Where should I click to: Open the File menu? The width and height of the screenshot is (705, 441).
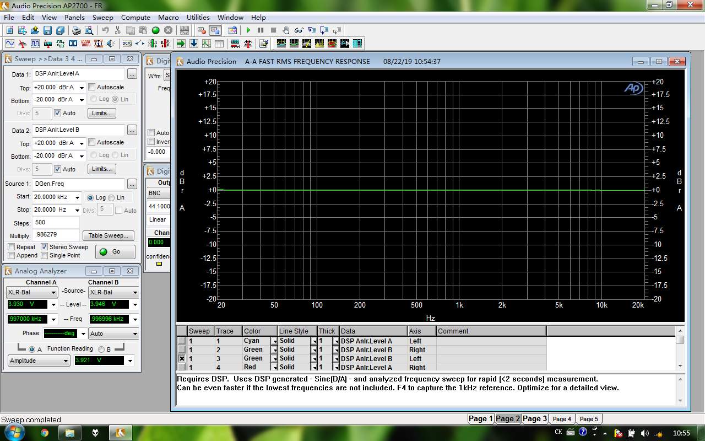tap(9, 17)
